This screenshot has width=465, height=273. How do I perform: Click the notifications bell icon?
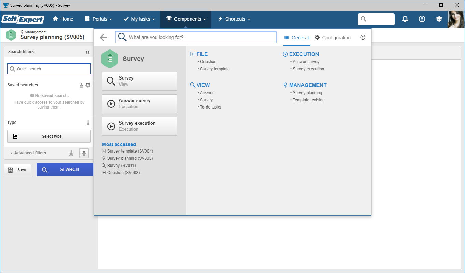[405, 19]
